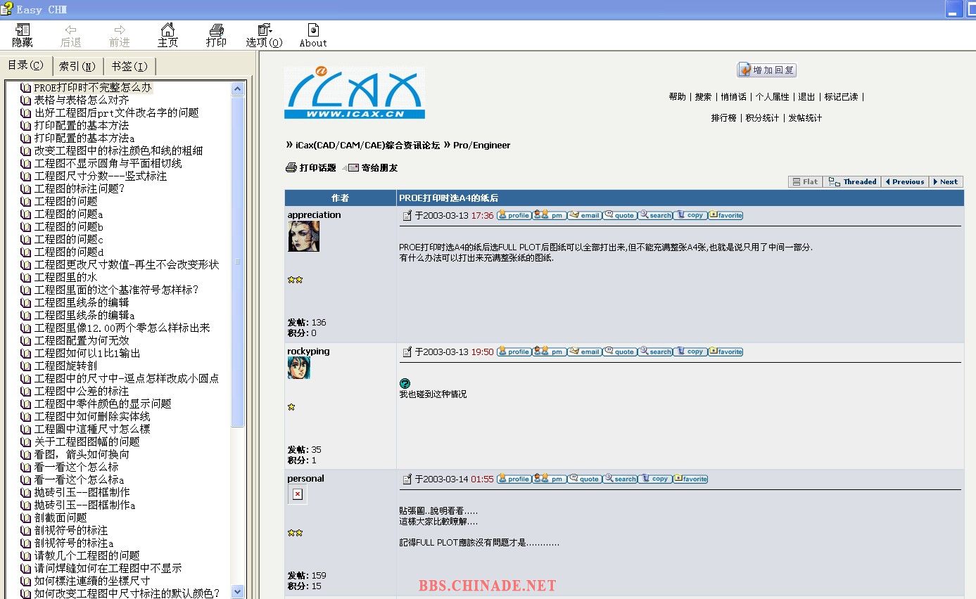Select the topic 工程图的标注问题?

pos(80,188)
